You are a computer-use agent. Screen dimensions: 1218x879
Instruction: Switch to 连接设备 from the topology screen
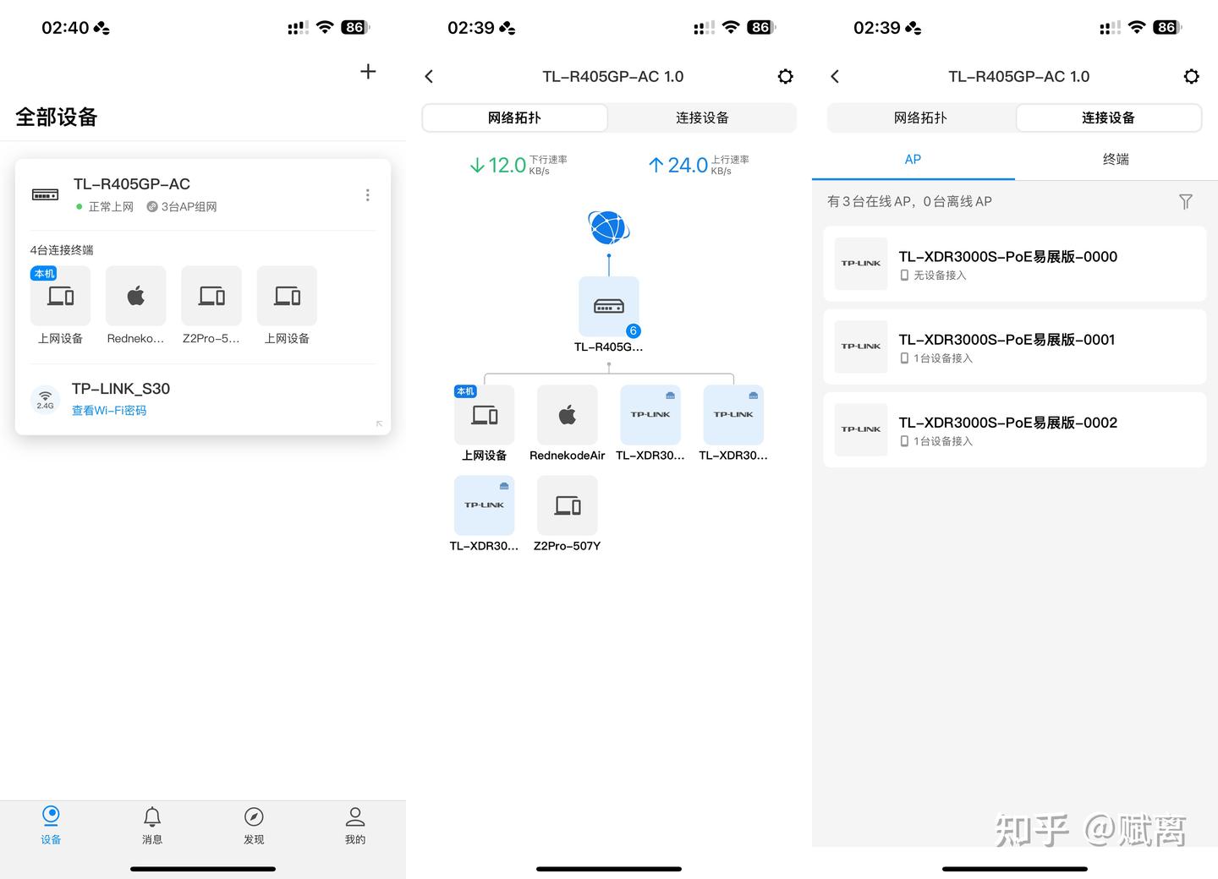[x=702, y=118]
